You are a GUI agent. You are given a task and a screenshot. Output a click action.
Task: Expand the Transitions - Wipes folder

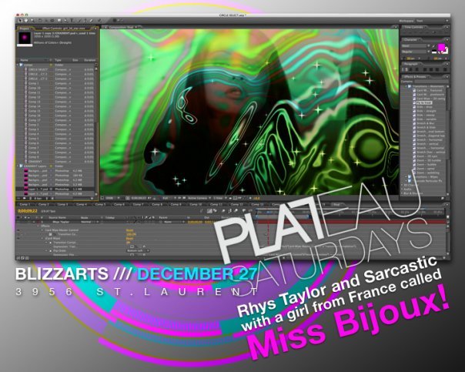(406, 177)
